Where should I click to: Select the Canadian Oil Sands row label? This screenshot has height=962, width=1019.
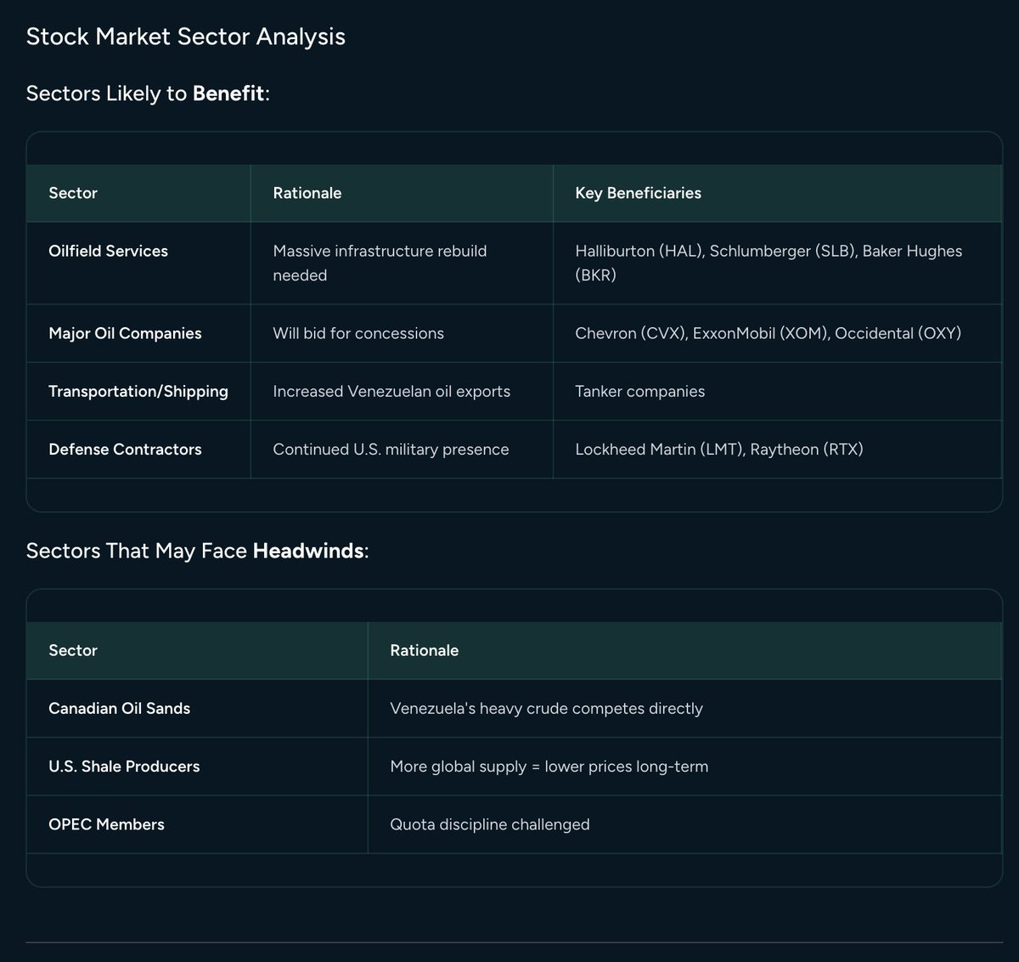click(x=119, y=708)
